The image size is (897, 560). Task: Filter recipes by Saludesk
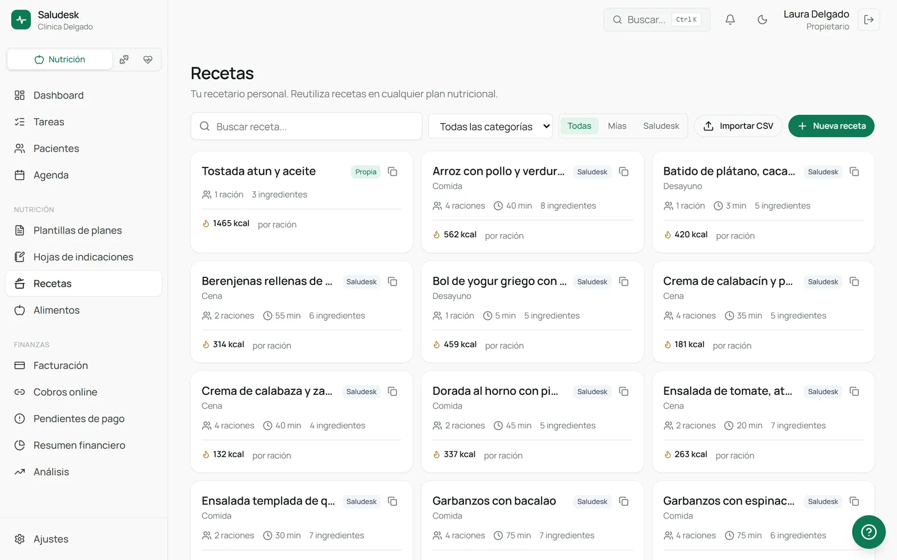[661, 126]
